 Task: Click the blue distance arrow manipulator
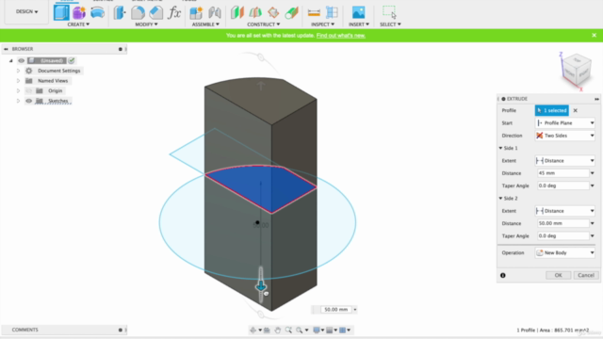[x=261, y=285]
